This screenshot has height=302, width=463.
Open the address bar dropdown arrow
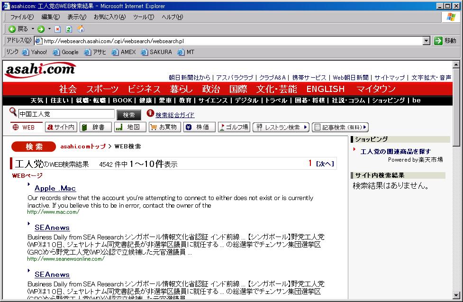point(427,41)
